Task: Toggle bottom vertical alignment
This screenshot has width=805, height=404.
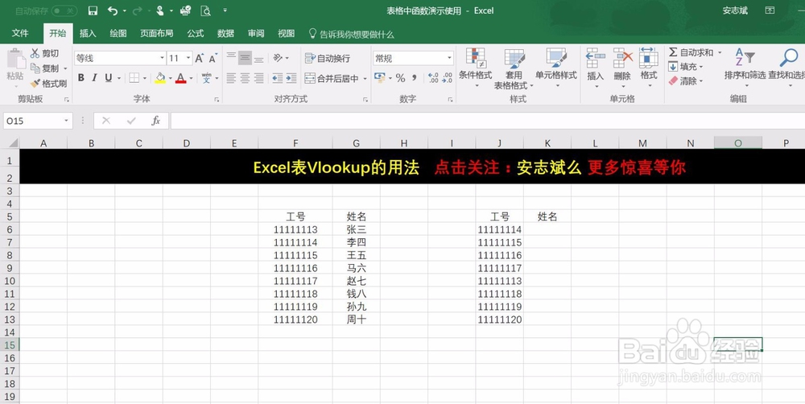Action: coord(258,59)
